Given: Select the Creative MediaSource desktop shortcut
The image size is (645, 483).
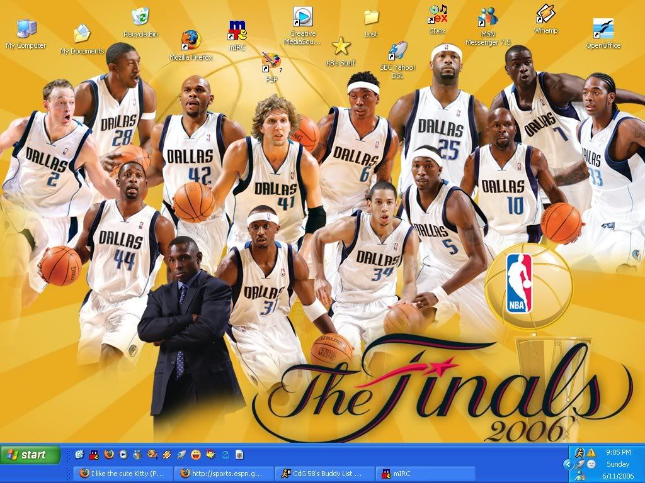Looking at the screenshot, I should coord(303,25).
